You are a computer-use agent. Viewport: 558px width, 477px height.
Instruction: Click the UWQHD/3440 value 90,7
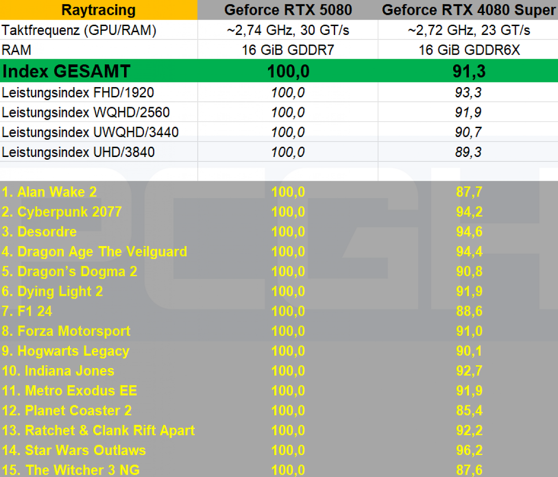pos(468,132)
